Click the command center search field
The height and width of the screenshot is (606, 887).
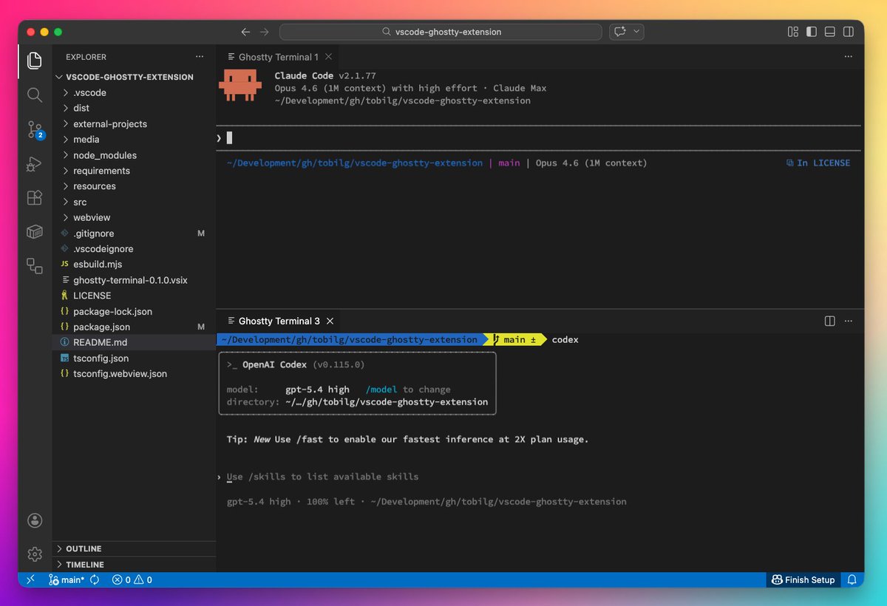[441, 32]
